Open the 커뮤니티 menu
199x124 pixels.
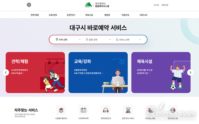click(x=143, y=15)
